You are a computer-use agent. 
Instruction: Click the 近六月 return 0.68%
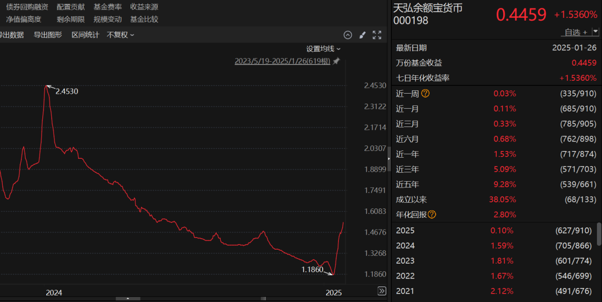[x=505, y=139]
